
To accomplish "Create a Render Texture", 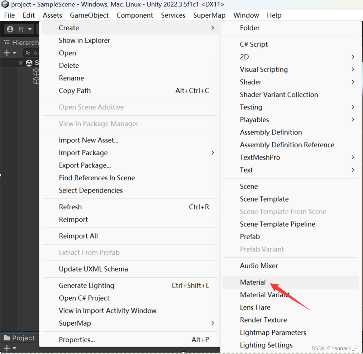I will point(291,320).
